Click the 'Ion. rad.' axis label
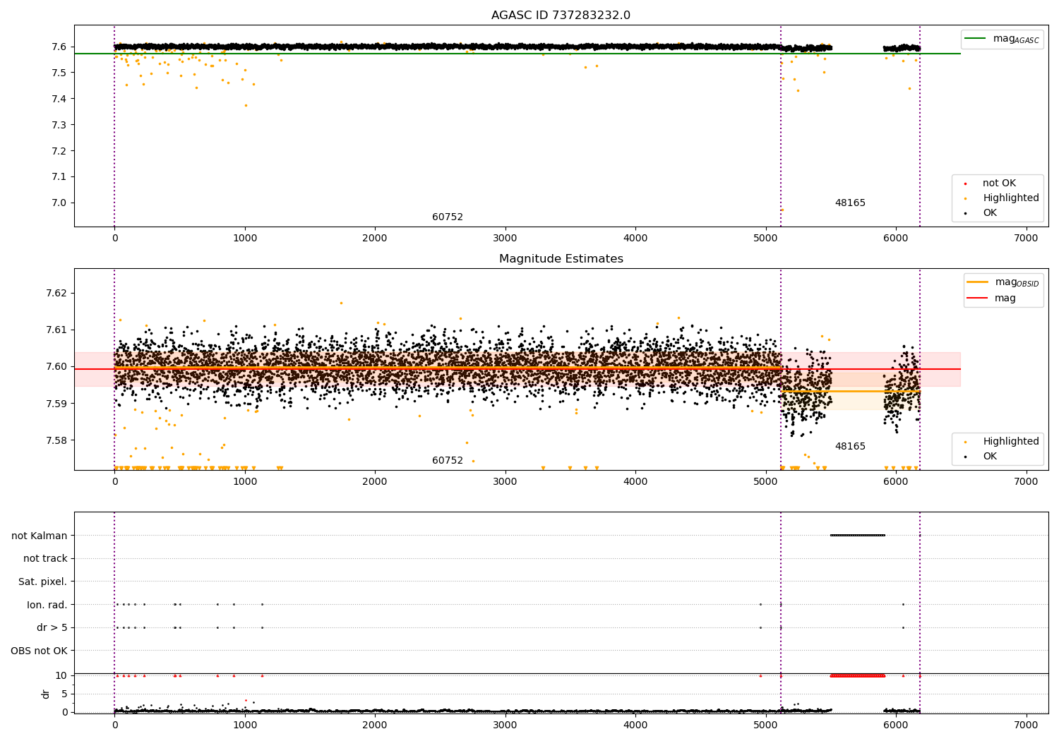 47,605
